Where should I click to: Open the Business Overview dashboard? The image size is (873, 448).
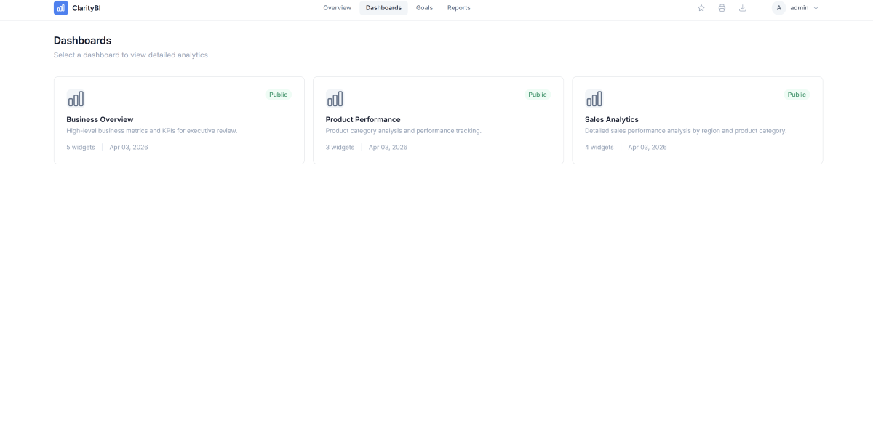click(179, 120)
